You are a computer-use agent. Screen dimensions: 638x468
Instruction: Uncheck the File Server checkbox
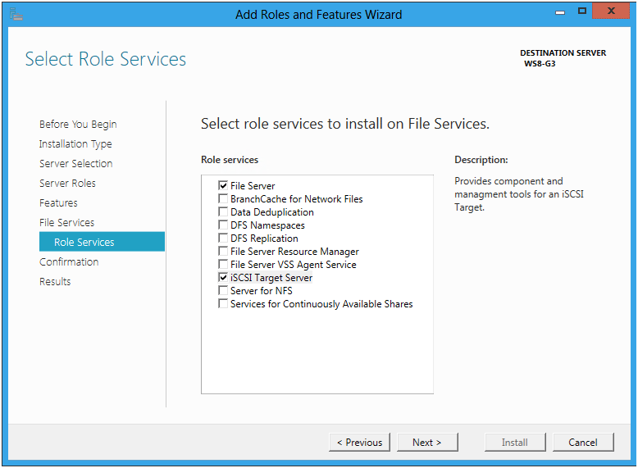[x=223, y=185]
